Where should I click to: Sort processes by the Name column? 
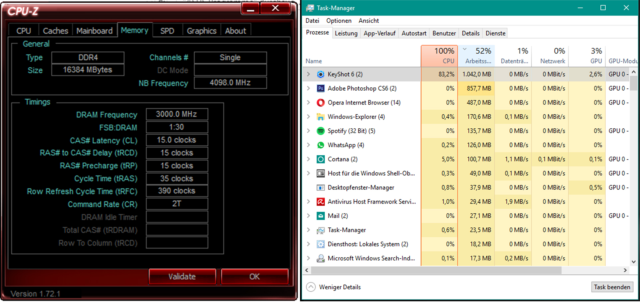314,61
